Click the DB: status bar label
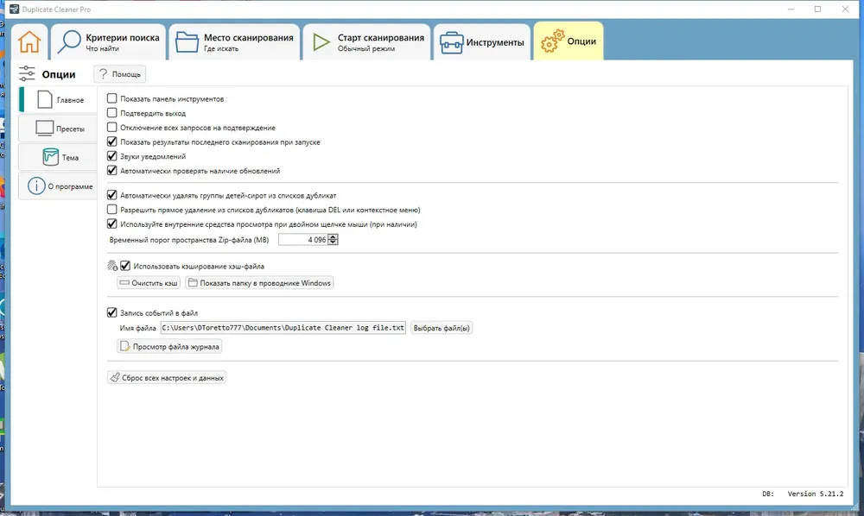Viewport: 864px width, 516px height. (767, 494)
